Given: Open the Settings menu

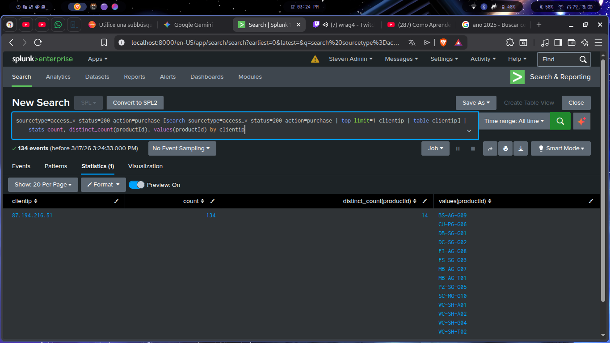Looking at the screenshot, I should 444,59.
